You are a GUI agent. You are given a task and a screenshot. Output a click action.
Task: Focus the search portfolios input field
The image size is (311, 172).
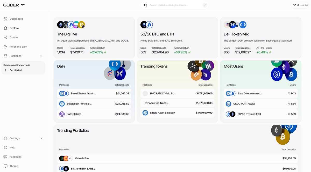174,5
